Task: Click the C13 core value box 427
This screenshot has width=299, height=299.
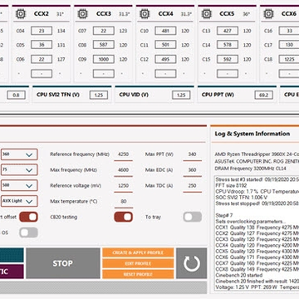Action: click(228, 31)
